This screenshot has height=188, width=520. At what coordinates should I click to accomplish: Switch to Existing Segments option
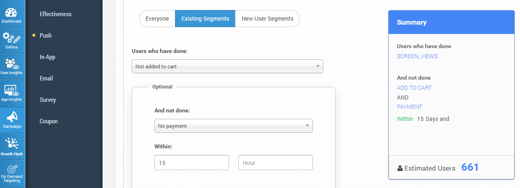205,19
